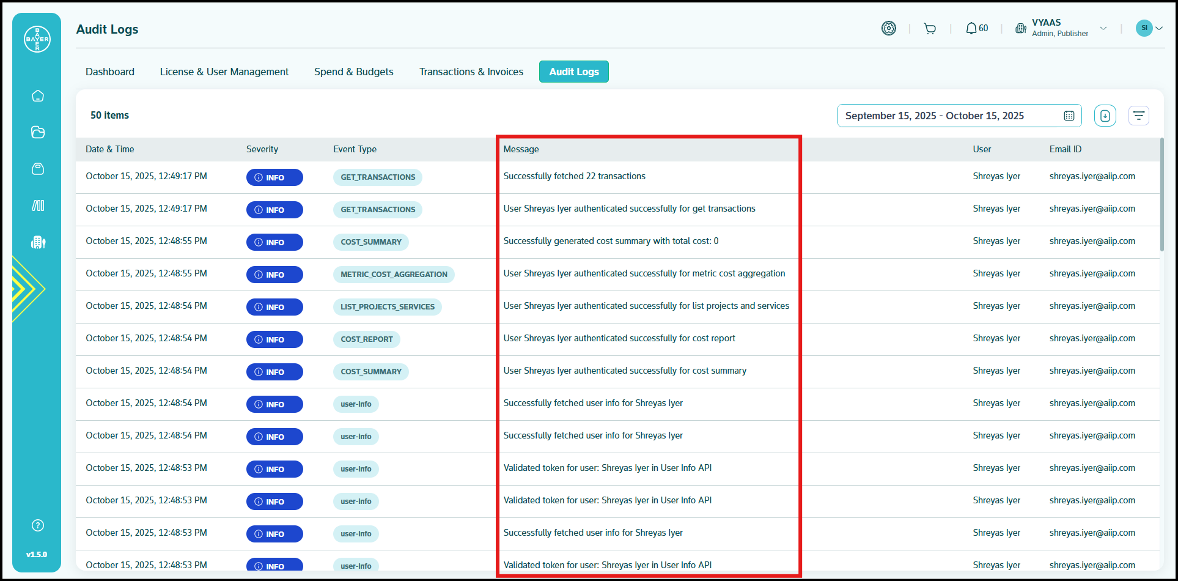Click the settings gear icon in header
Screen dimensions: 1178x581
pos(888,28)
